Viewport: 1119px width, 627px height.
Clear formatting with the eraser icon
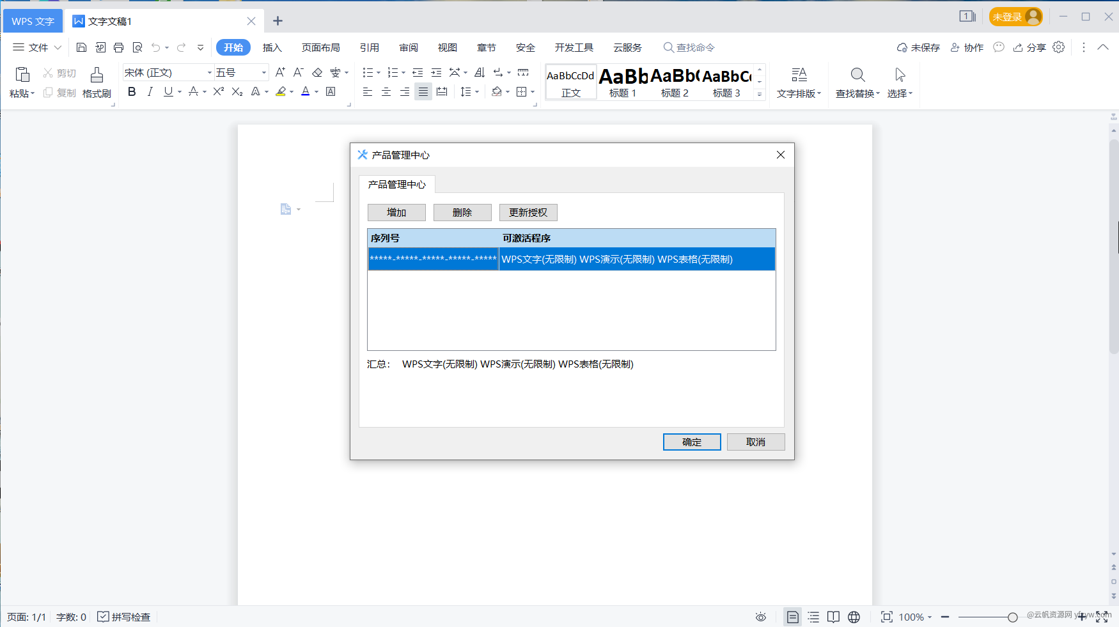pyautogui.click(x=317, y=72)
